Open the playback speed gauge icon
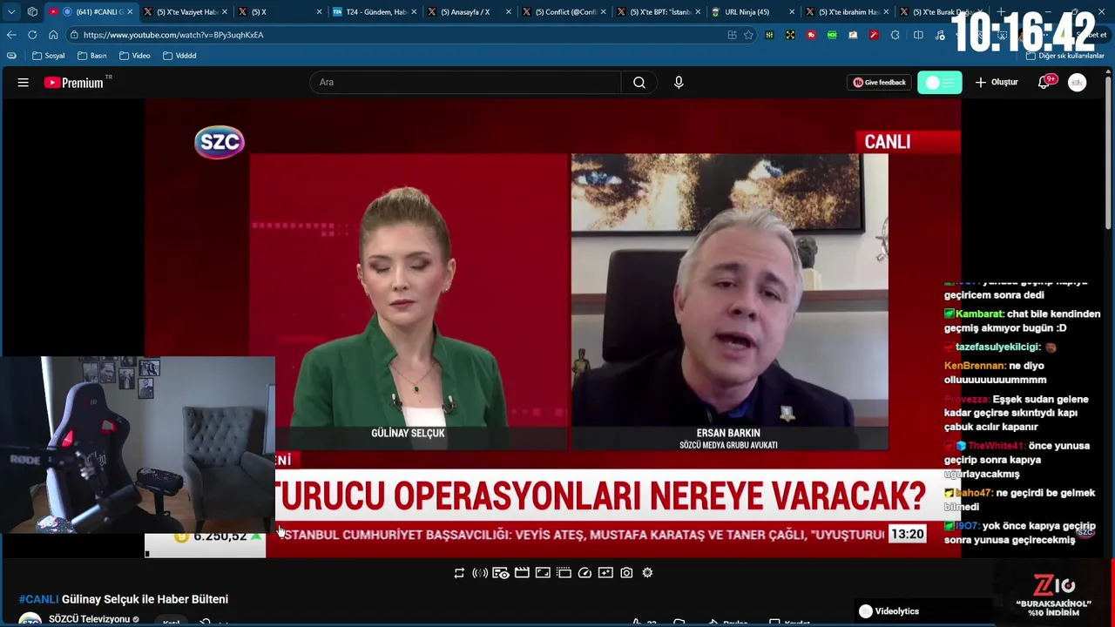Image resolution: width=1115 pixels, height=627 pixels. click(x=585, y=573)
